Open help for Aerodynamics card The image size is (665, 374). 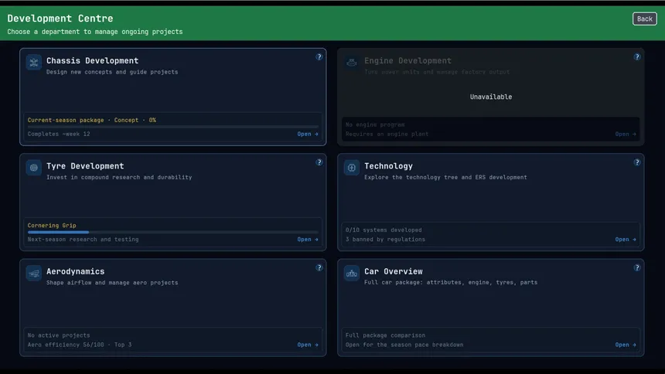click(x=319, y=267)
